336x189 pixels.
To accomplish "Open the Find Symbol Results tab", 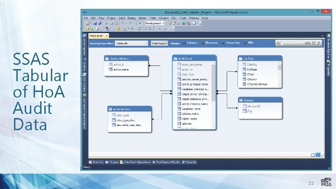I will pyautogui.click(x=166, y=162).
